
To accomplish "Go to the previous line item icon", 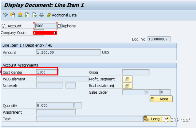I will [x=27, y=15].
